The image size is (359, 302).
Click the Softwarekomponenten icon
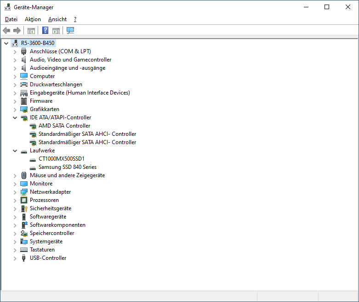click(x=24, y=225)
